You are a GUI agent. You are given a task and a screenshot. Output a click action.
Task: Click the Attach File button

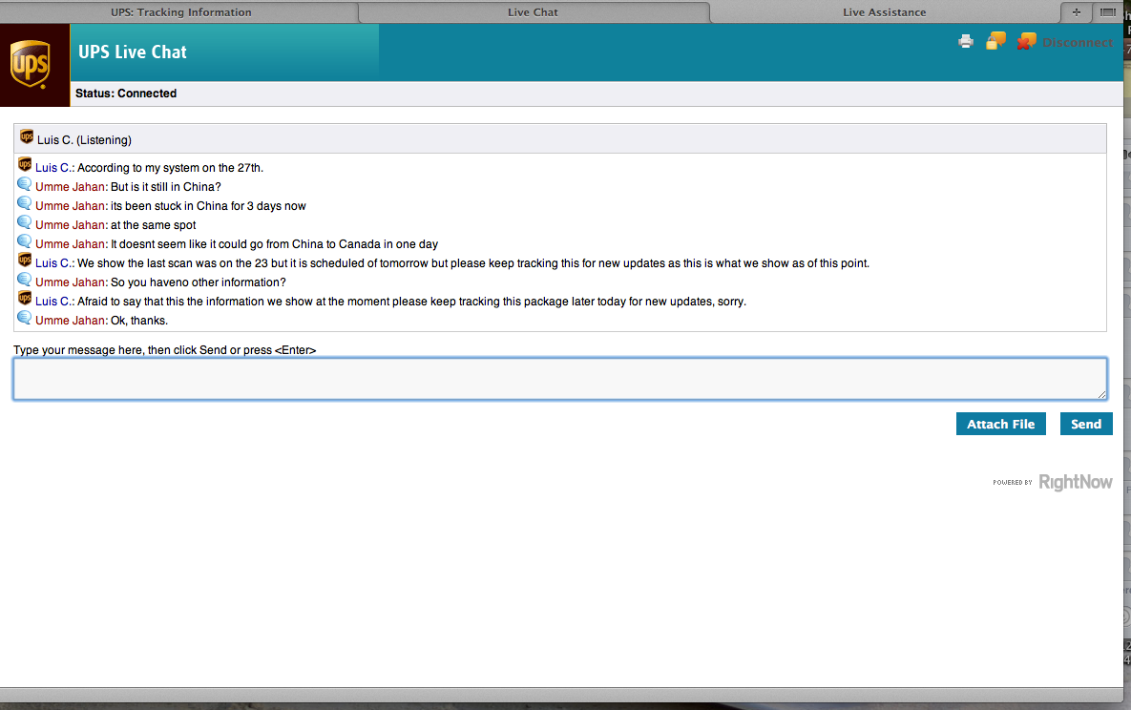pos(1000,425)
